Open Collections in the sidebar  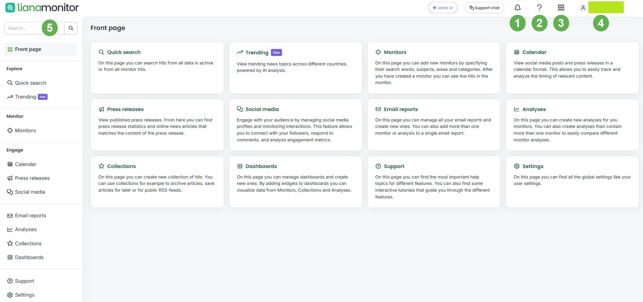24,244
